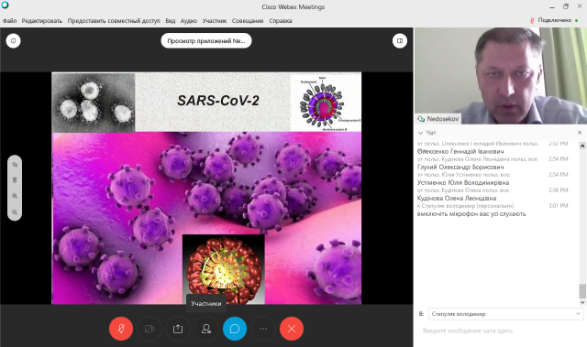Open the share content button
Viewport: 587px width, 347px height.
tap(178, 329)
